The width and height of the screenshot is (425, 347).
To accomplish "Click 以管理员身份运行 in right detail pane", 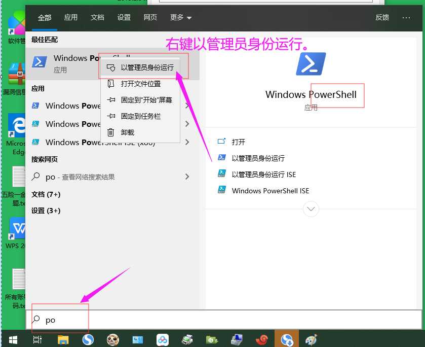I will 258,158.
